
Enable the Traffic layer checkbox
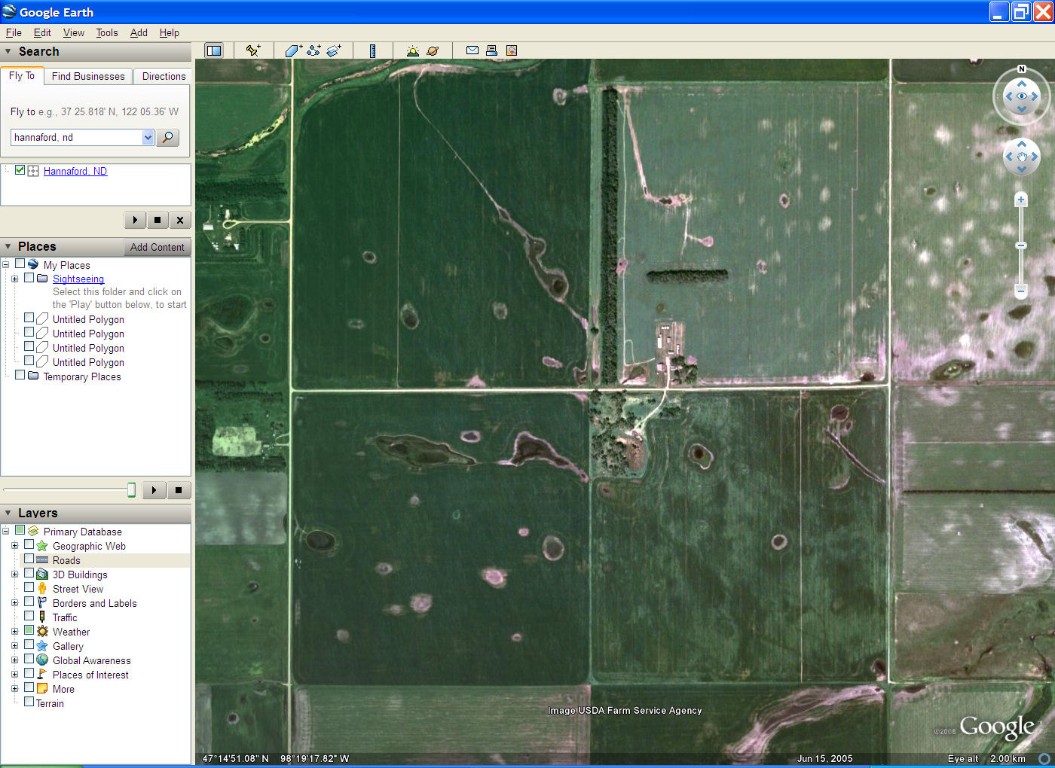pyautogui.click(x=29, y=616)
